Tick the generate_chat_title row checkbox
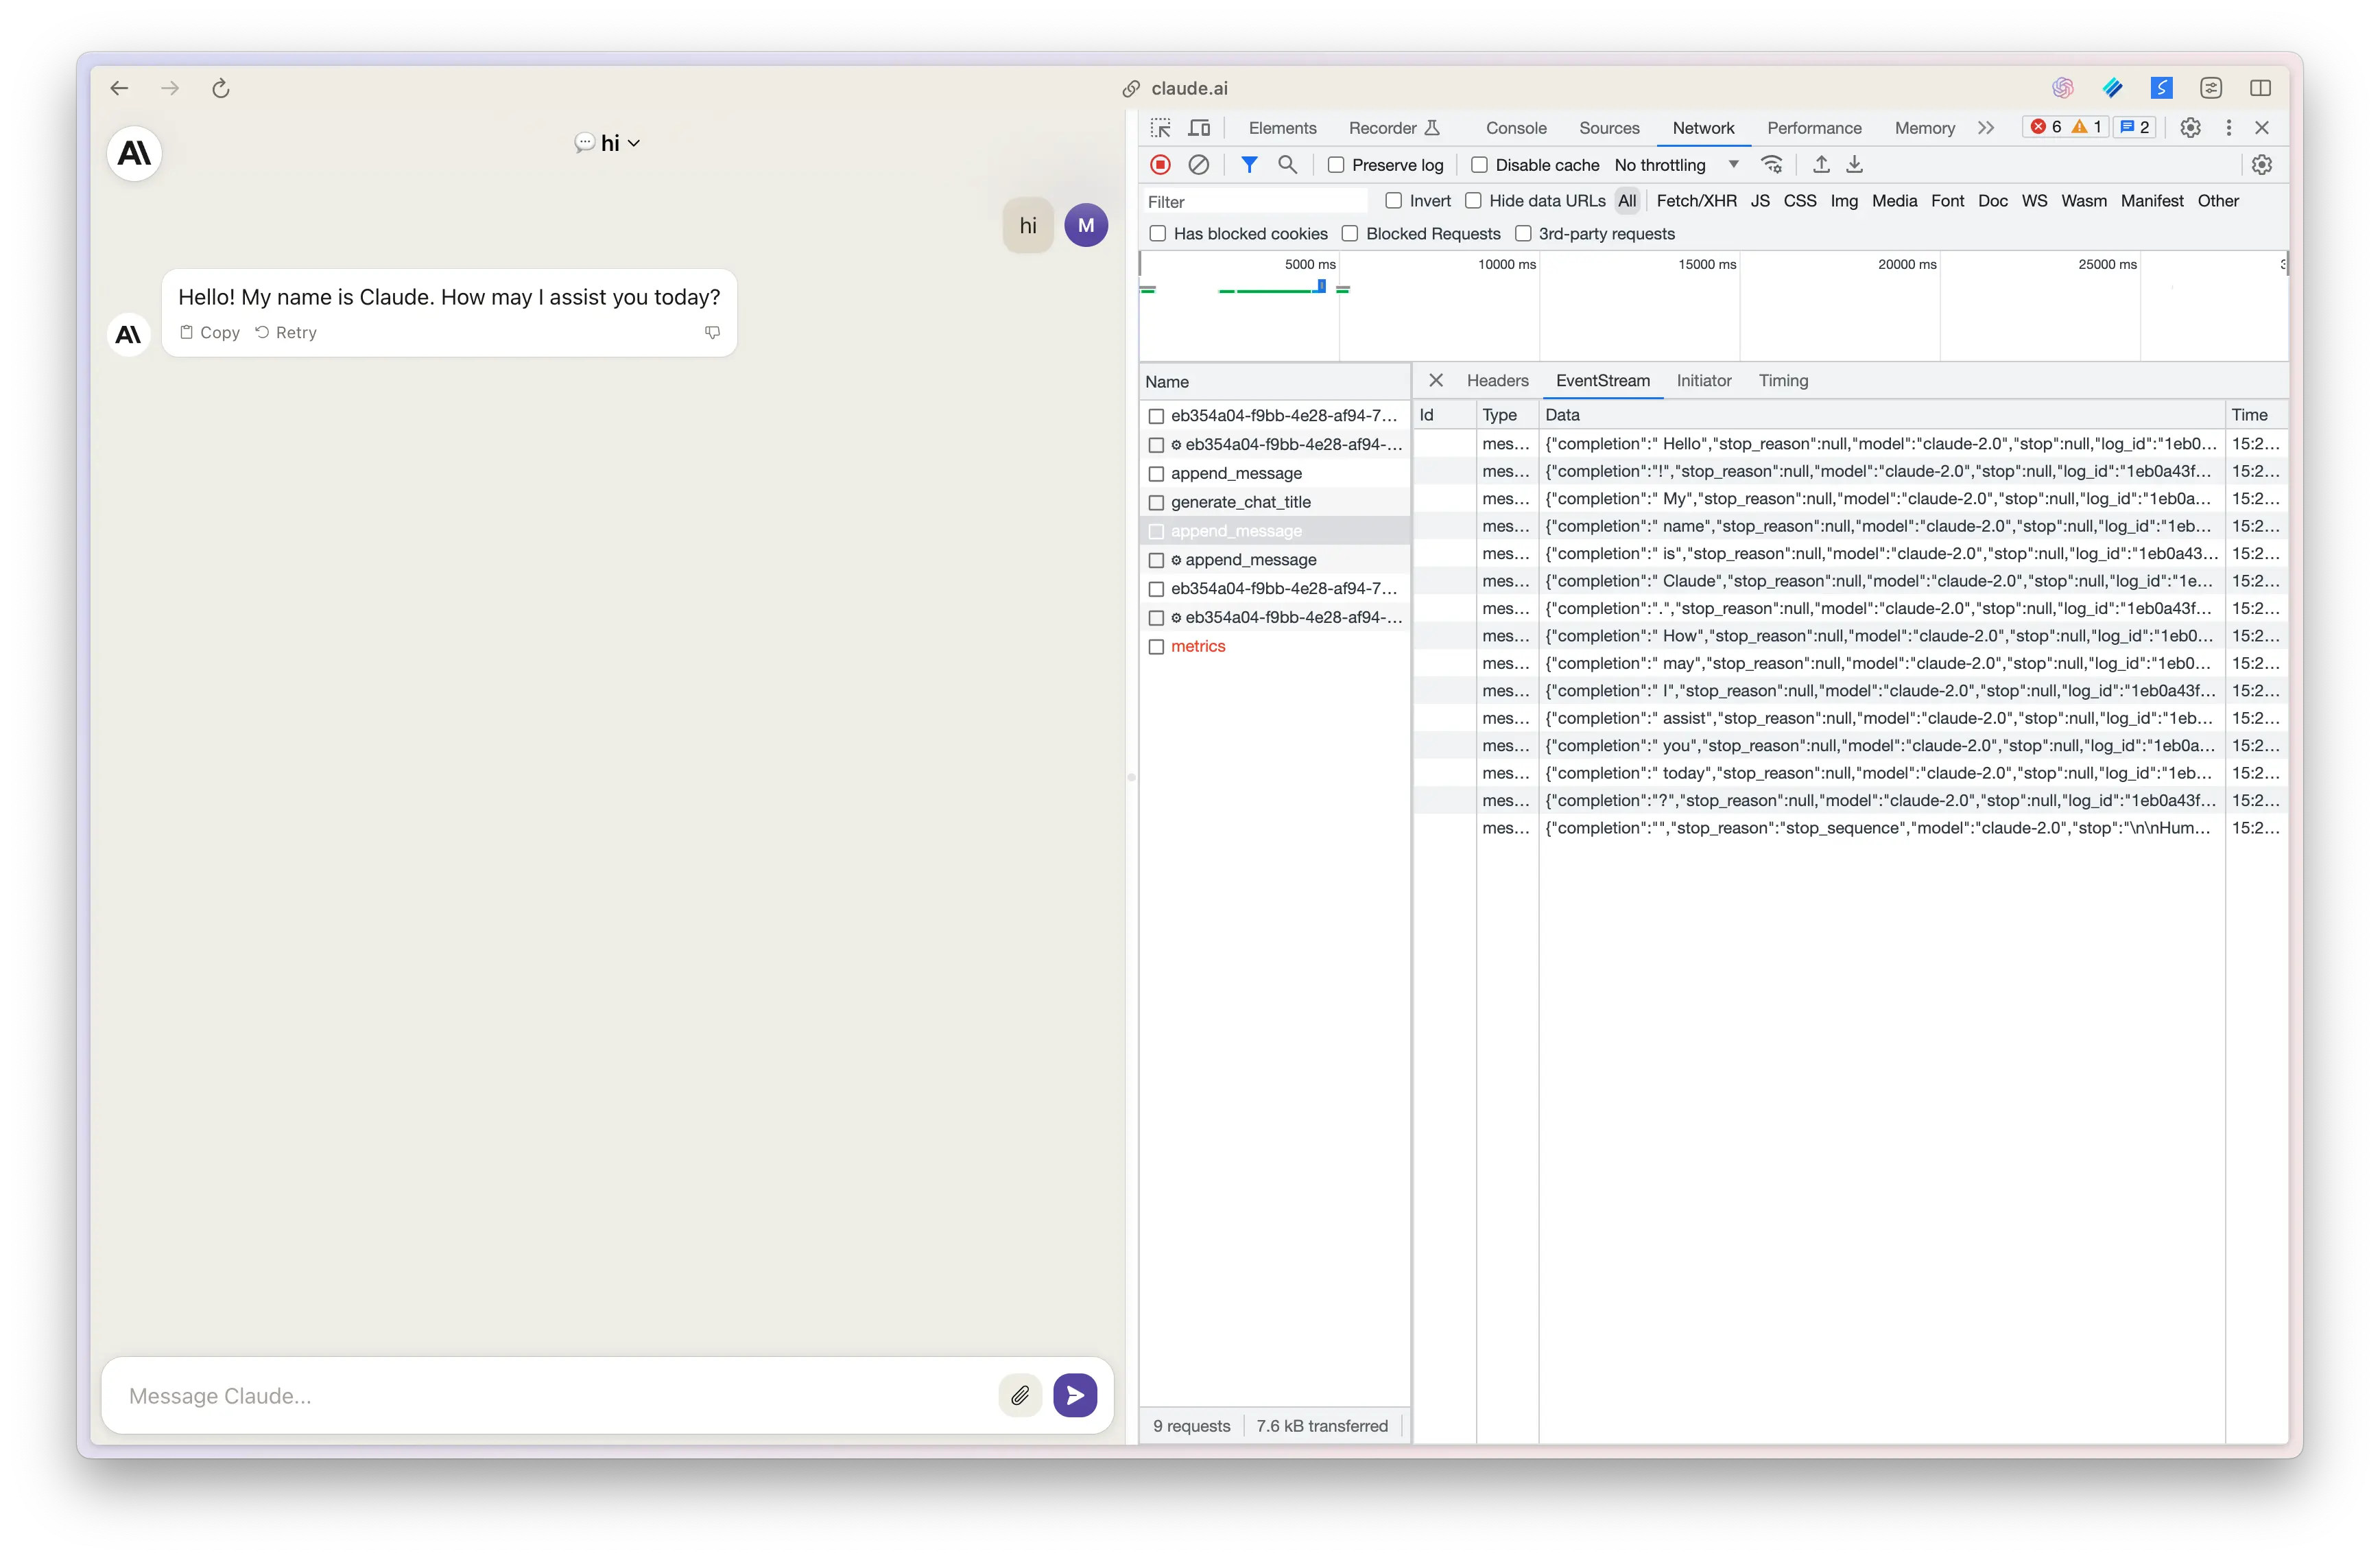The height and width of the screenshot is (1560, 2380). (x=1156, y=503)
